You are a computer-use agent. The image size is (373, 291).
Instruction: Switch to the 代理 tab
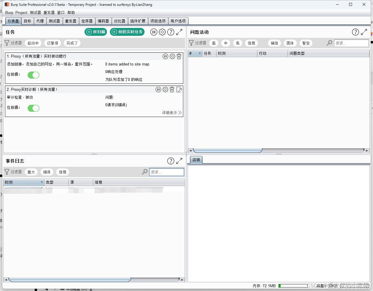click(x=40, y=21)
